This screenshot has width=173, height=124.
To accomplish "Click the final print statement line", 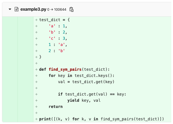I will (101, 119).
